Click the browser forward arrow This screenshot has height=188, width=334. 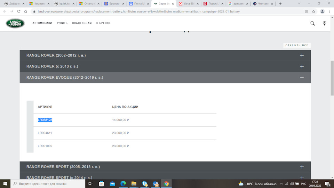coord(12,11)
